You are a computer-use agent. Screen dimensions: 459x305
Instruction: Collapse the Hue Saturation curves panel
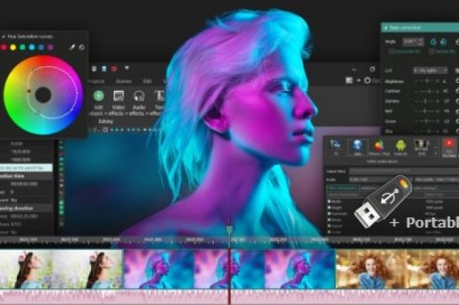(4, 37)
